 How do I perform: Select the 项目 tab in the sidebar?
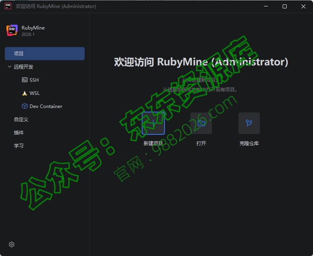[45, 53]
